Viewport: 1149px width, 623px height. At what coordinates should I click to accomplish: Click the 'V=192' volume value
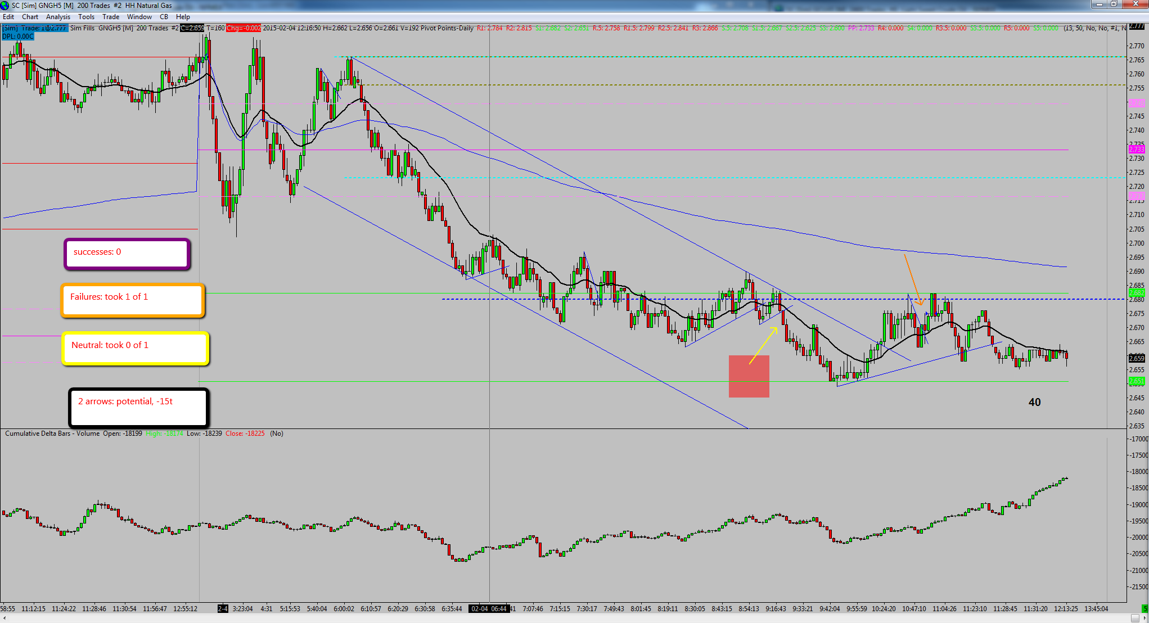pos(409,28)
